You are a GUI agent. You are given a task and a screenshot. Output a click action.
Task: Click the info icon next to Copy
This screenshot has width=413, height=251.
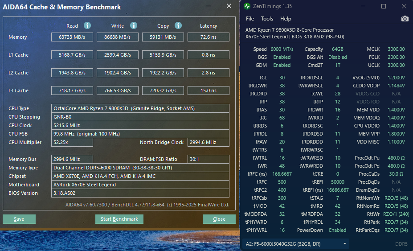point(178,25)
